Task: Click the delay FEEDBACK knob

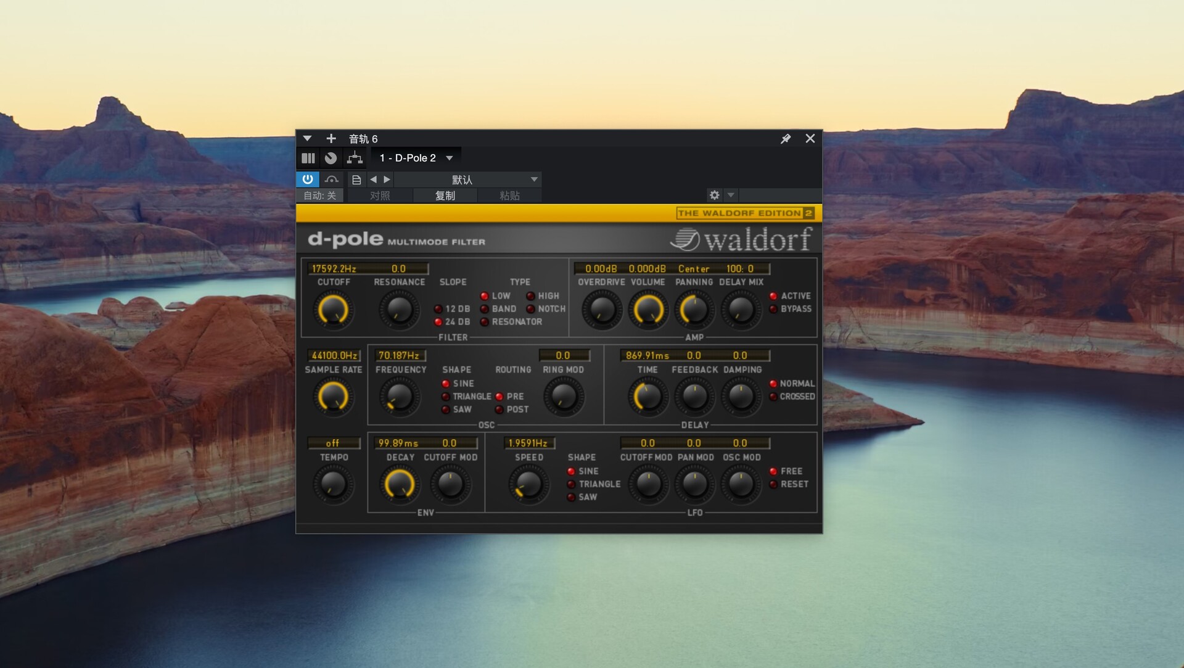Action: click(694, 397)
